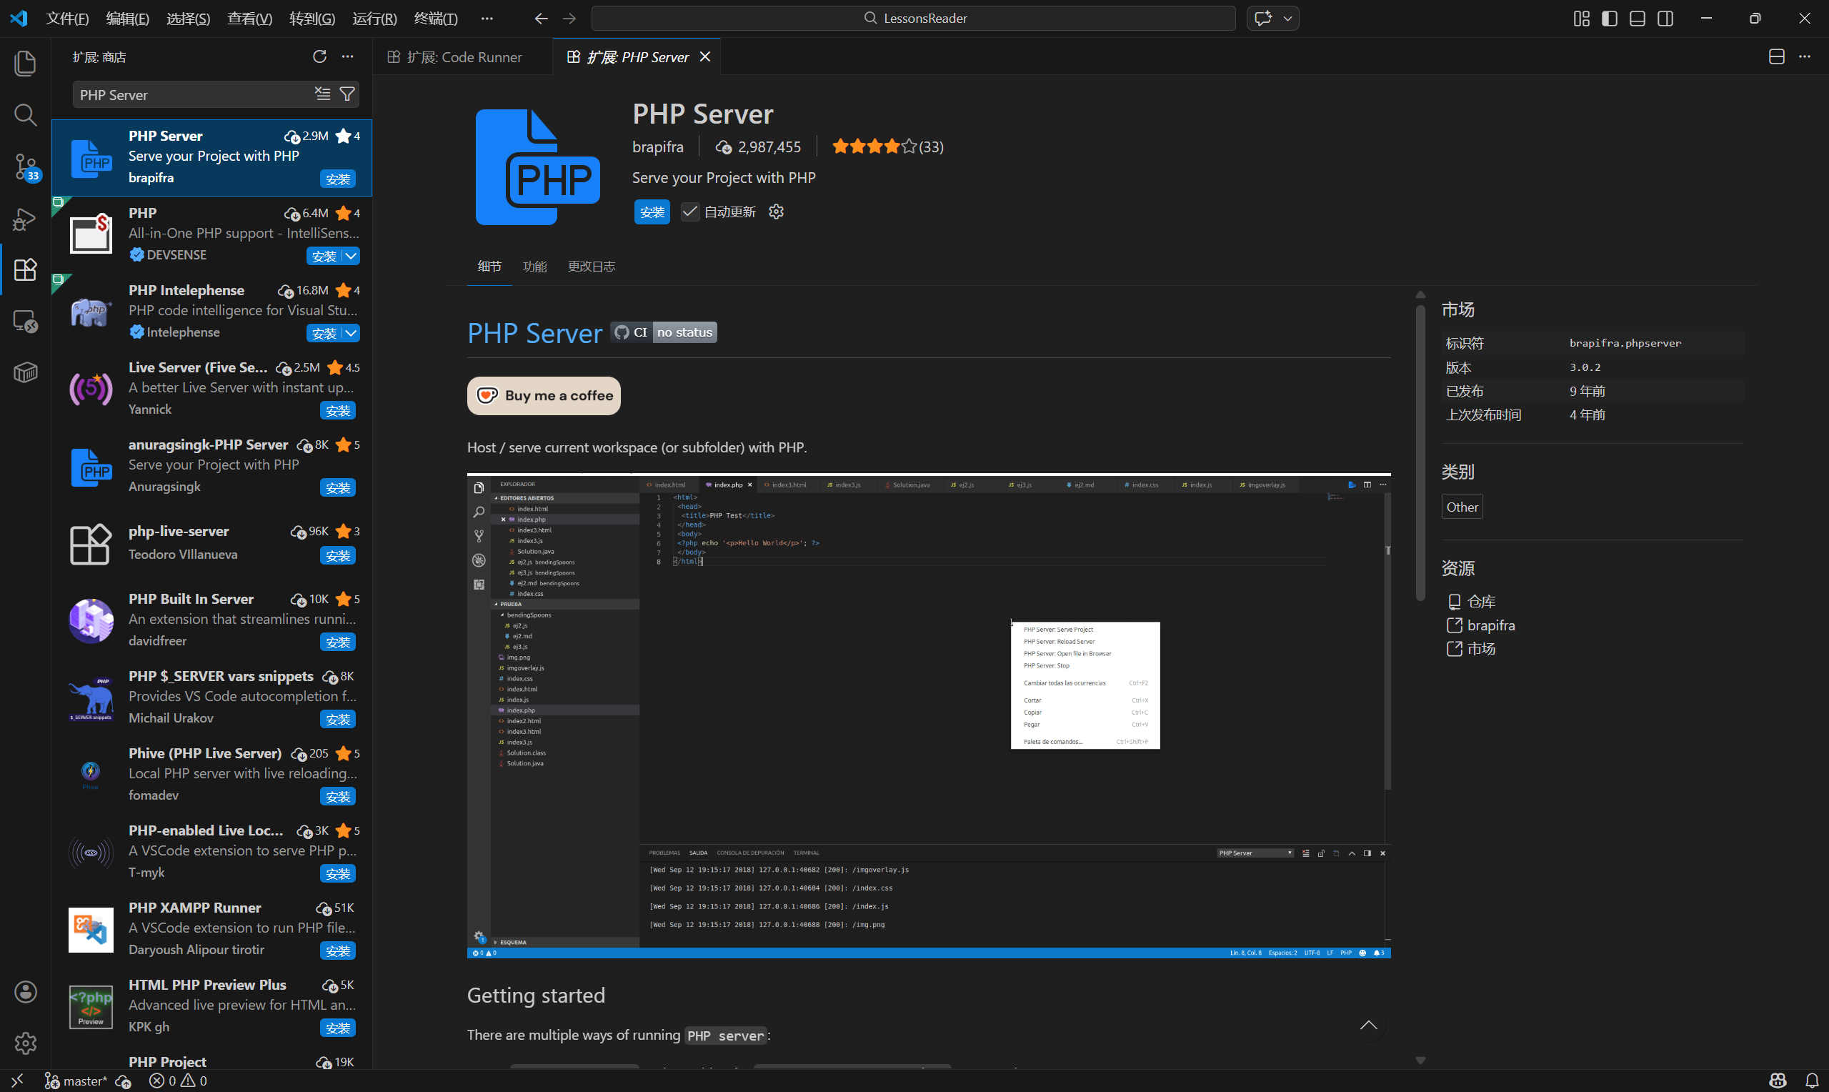This screenshot has width=1829, height=1092.
Task: Open the Copilot chat dropdown arrow in title bar
Action: 1287,19
